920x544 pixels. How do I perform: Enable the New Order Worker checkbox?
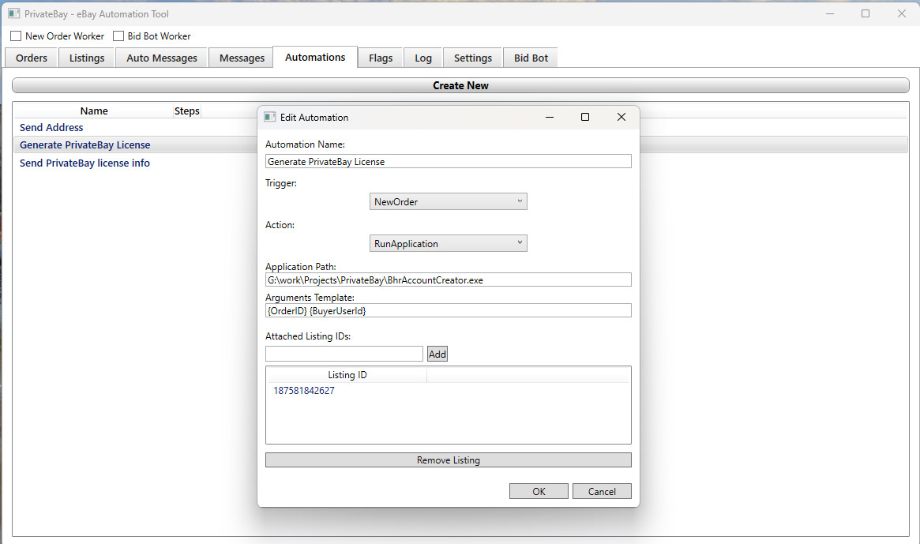(16, 36)
